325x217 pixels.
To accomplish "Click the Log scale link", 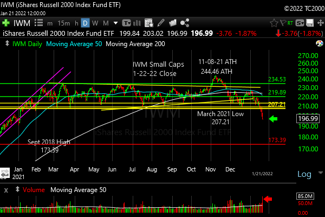I will point(304,174).
